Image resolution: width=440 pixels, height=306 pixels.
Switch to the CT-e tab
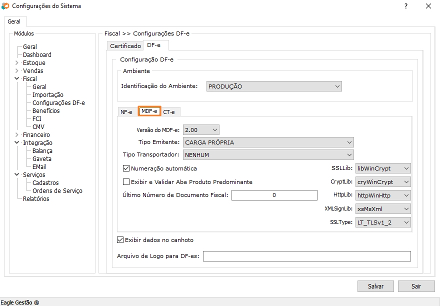click(169, 112)
